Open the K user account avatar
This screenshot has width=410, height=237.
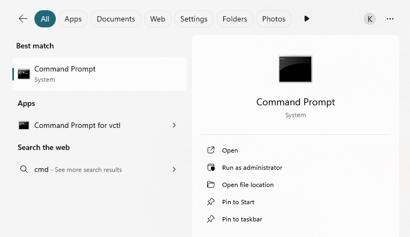coord(370,19)
